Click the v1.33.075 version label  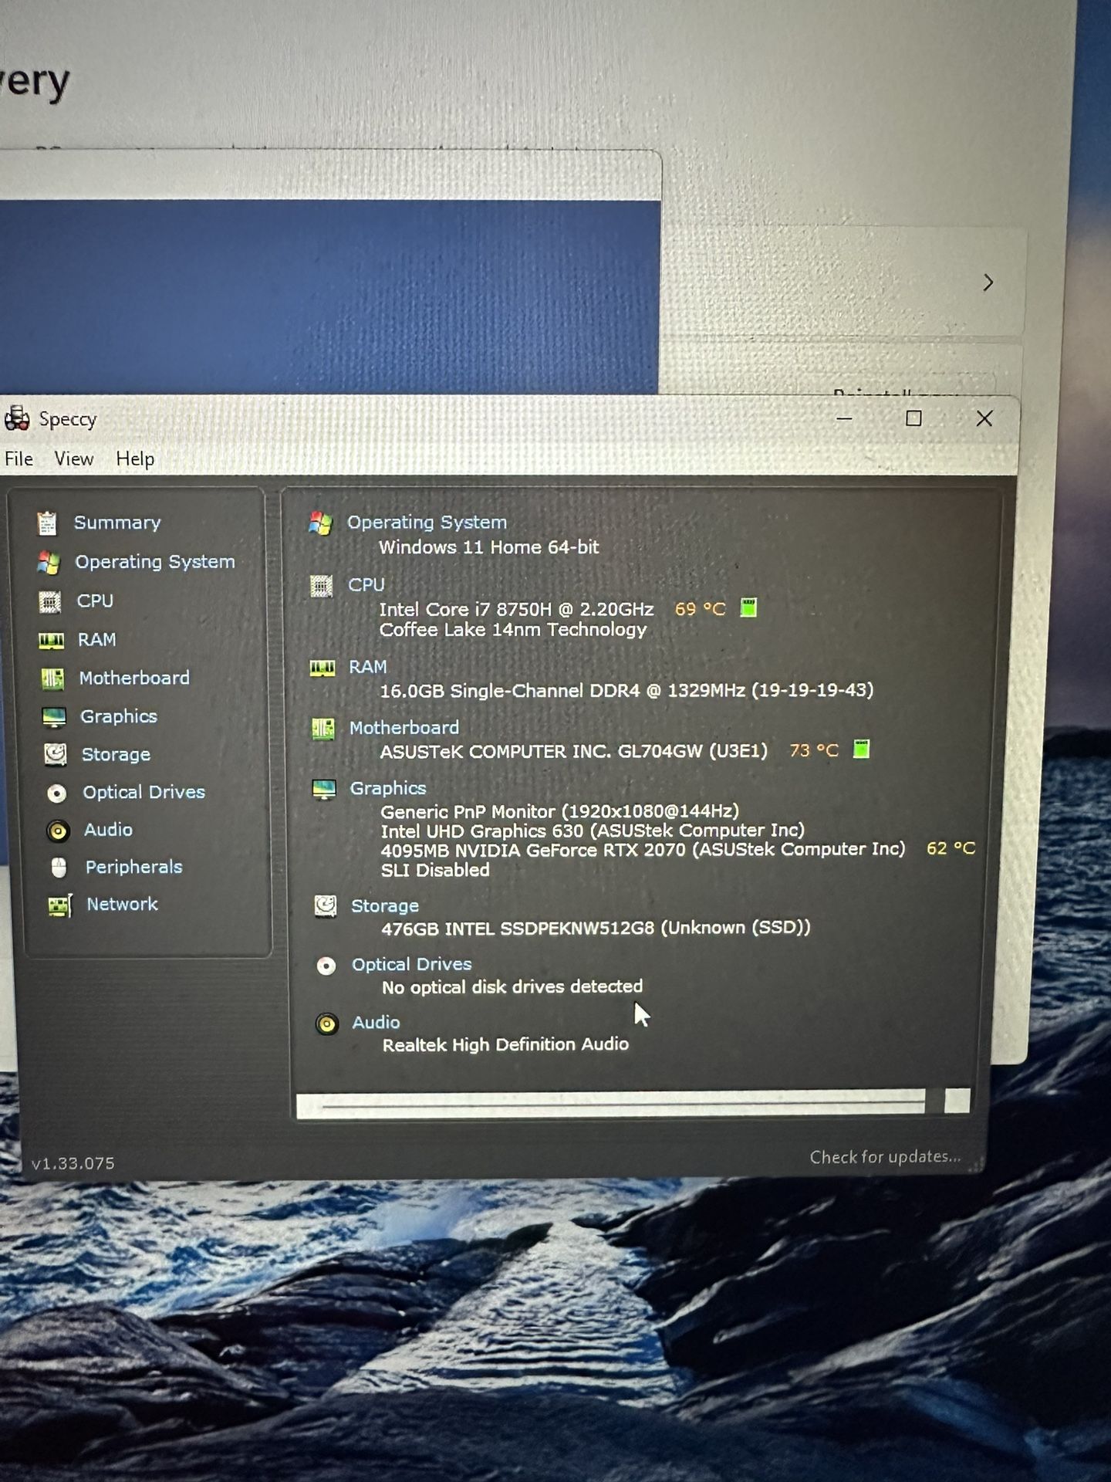(x=73, y=1163)
